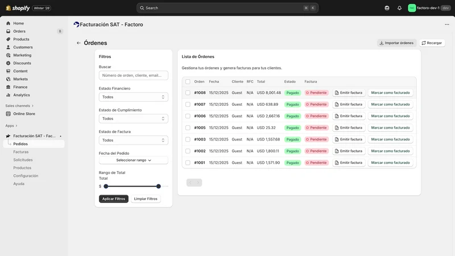Open the three-dot app menu
Viewport: 455px width, 256px height.
coord(447,24)
